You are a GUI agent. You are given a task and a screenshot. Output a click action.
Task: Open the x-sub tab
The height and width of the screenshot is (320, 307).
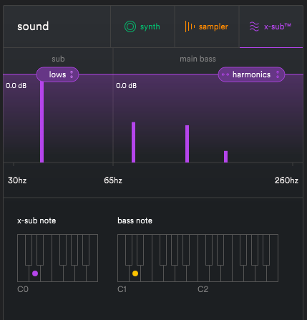pyautogui.click(x=271, y=26)
